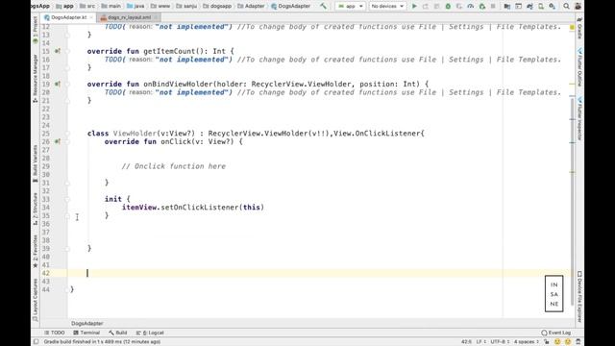Viewport: 615px width, 346px height.
Task: Click the '// Onclick function here' comment
Action: pos(173,166)
